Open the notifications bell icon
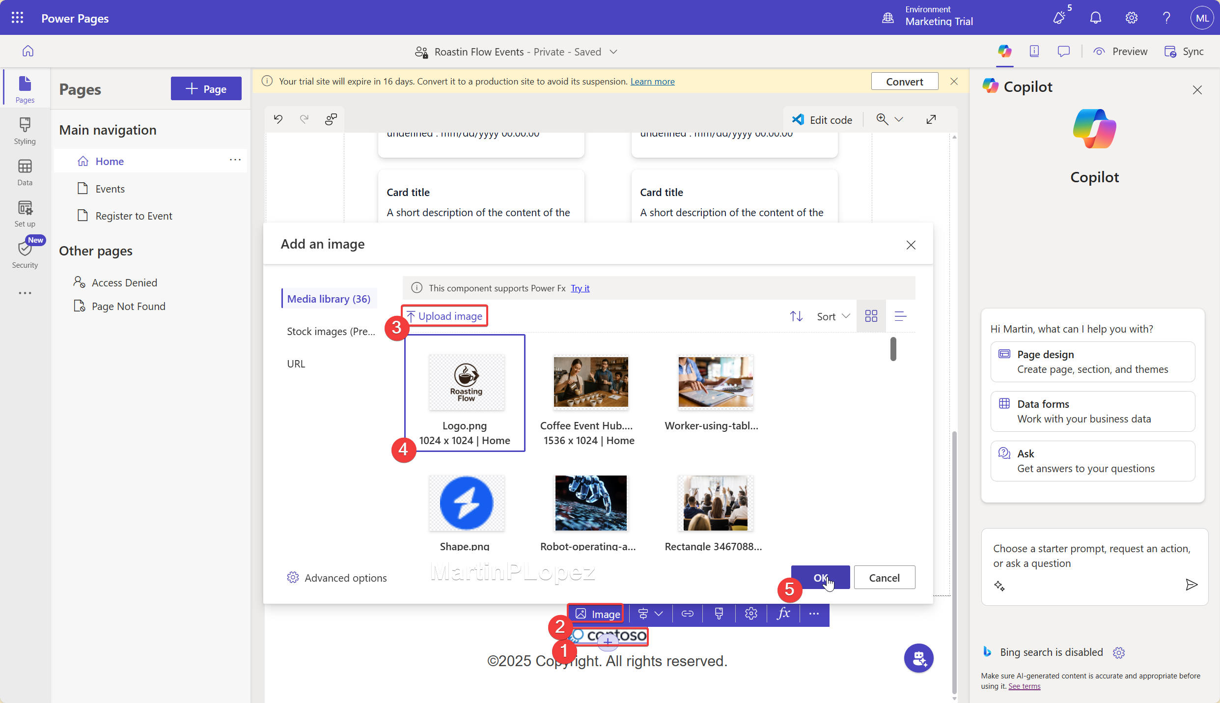The width and height of the screenshot is (1220, 703). pos(1095,17)
